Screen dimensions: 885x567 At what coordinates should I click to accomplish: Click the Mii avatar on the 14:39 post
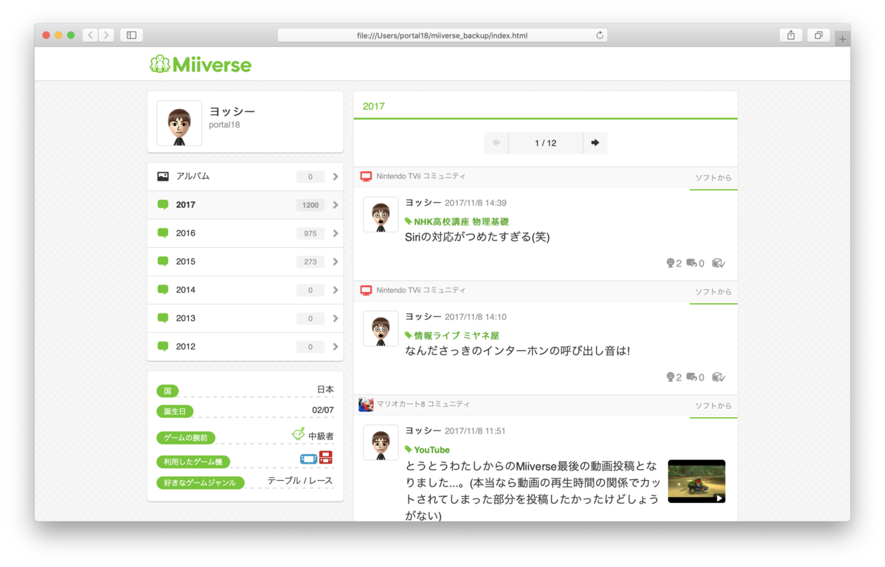[381, 215]
